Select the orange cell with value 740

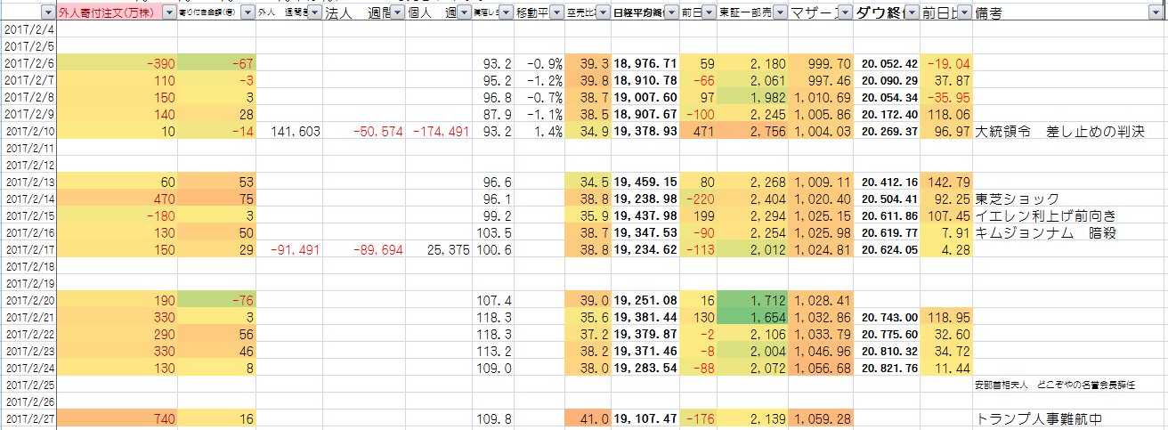118,418
